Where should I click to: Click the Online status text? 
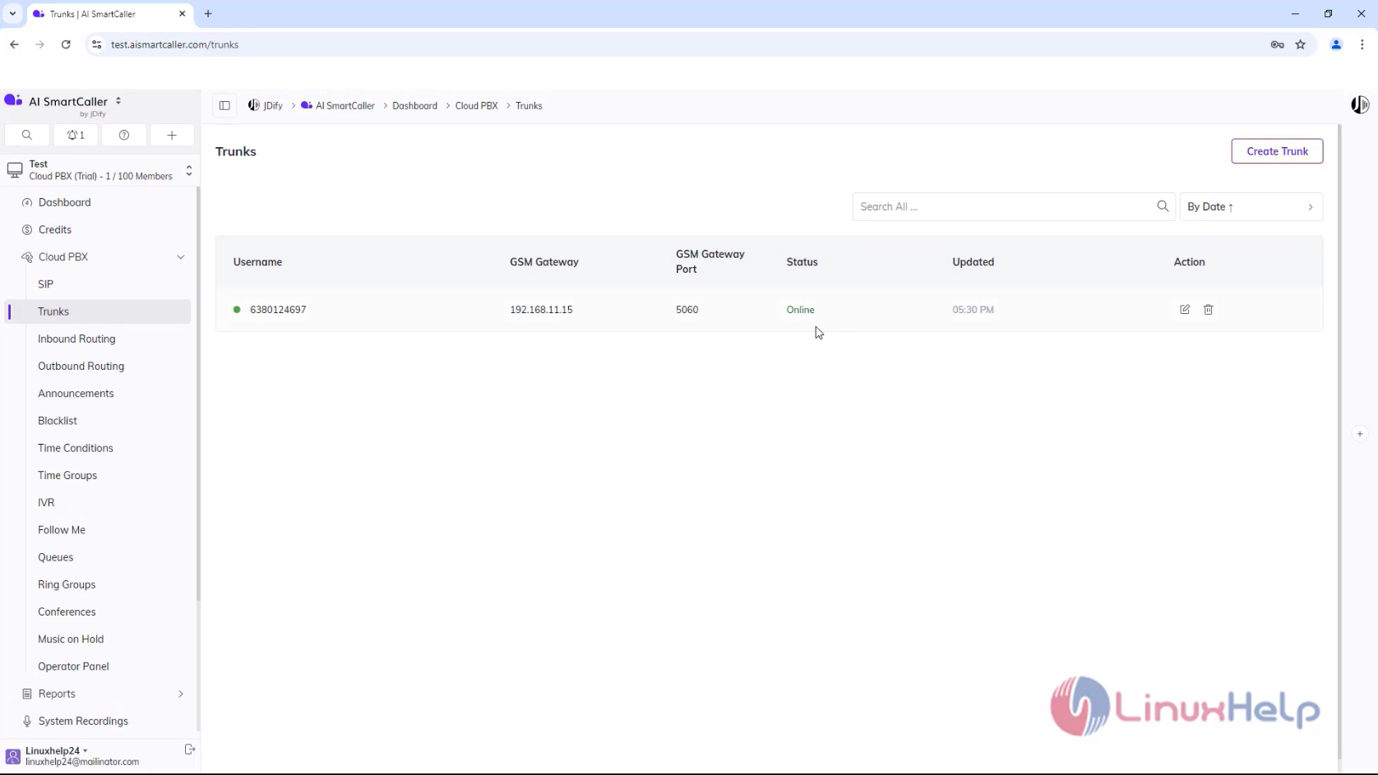point(800,310)
